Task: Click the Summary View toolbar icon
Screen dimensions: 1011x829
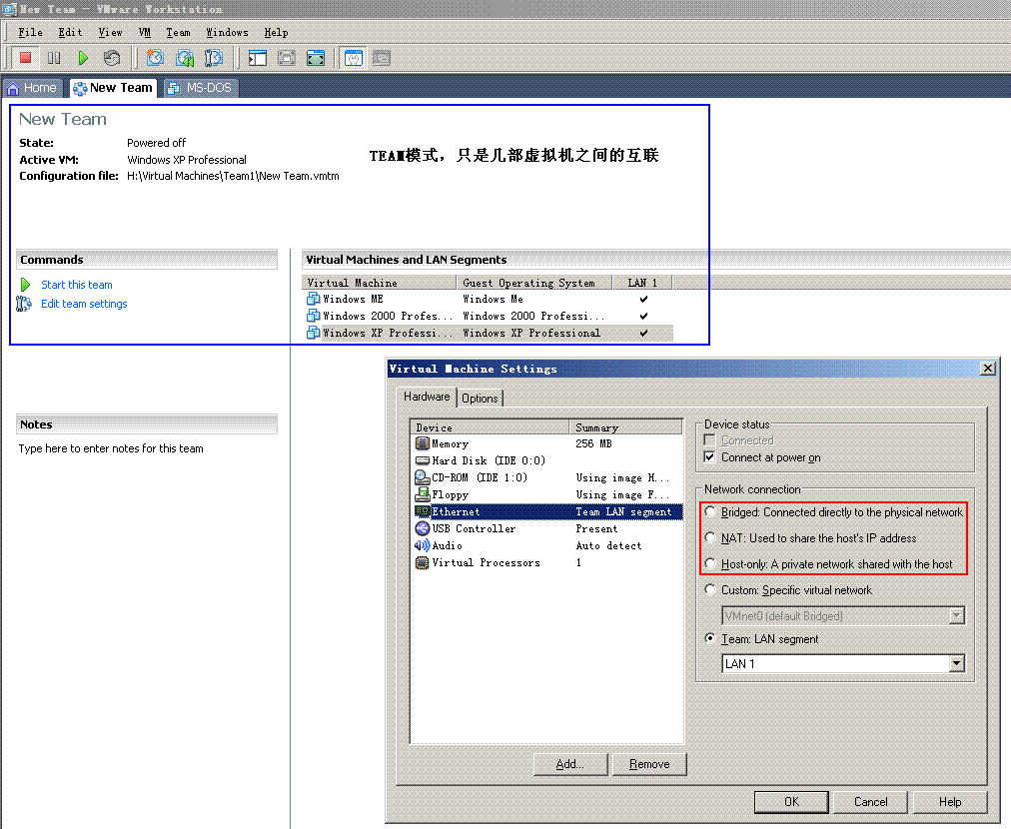Action: click(x=354, y=58)
